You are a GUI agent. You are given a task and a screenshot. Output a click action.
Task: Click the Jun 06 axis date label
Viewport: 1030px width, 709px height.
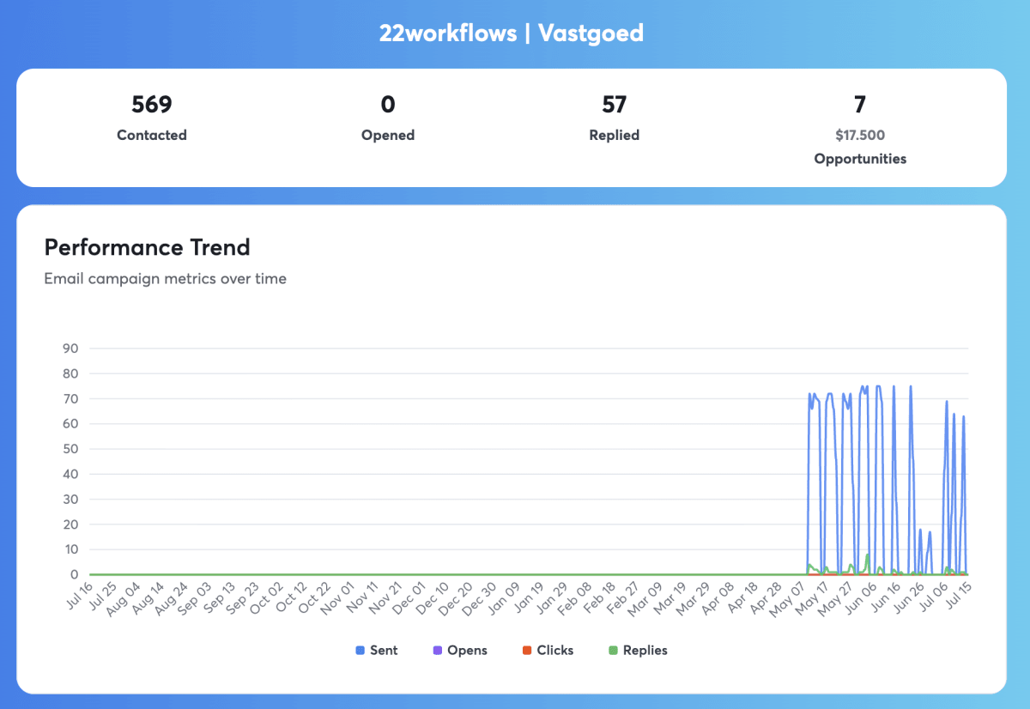tap(863, 597)
